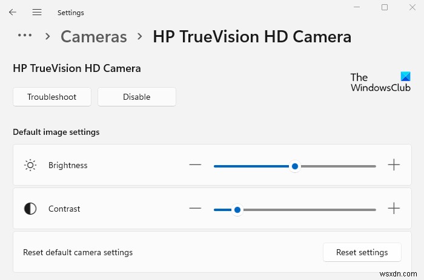424x280 pixels.
Task: Click the Brightness row label
Action: click(x=68, y=165)
